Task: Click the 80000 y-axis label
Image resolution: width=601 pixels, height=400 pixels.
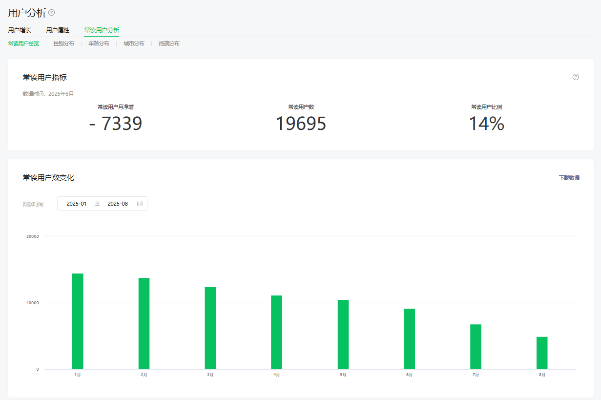Action: pyautogui.click(x=33, y=236)
